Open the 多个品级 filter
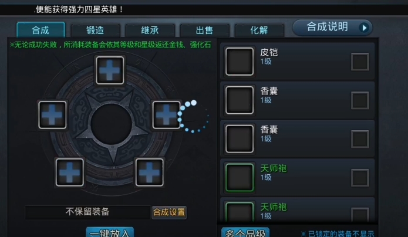Image resolution: width=408 pixels, height=237 pixels. (245, 232)
